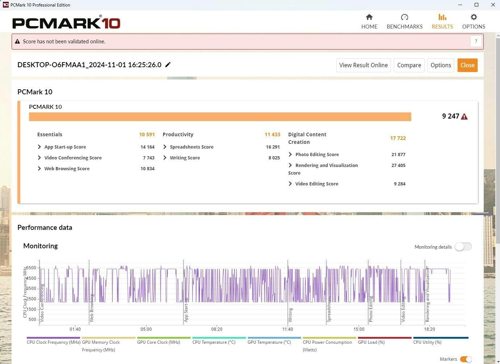Image resolution: width=500 pixels, height=364 pixels.
Task: Click the pencil icon to rename result
Action: coord(168,65)
